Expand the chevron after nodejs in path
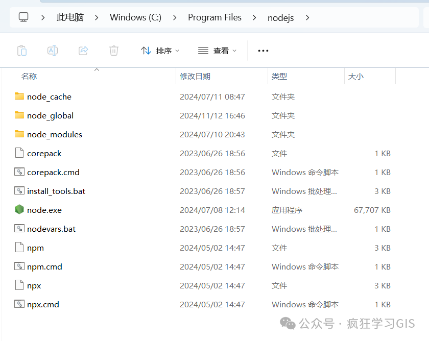429x341 pixels. click(x=307, y=17)
